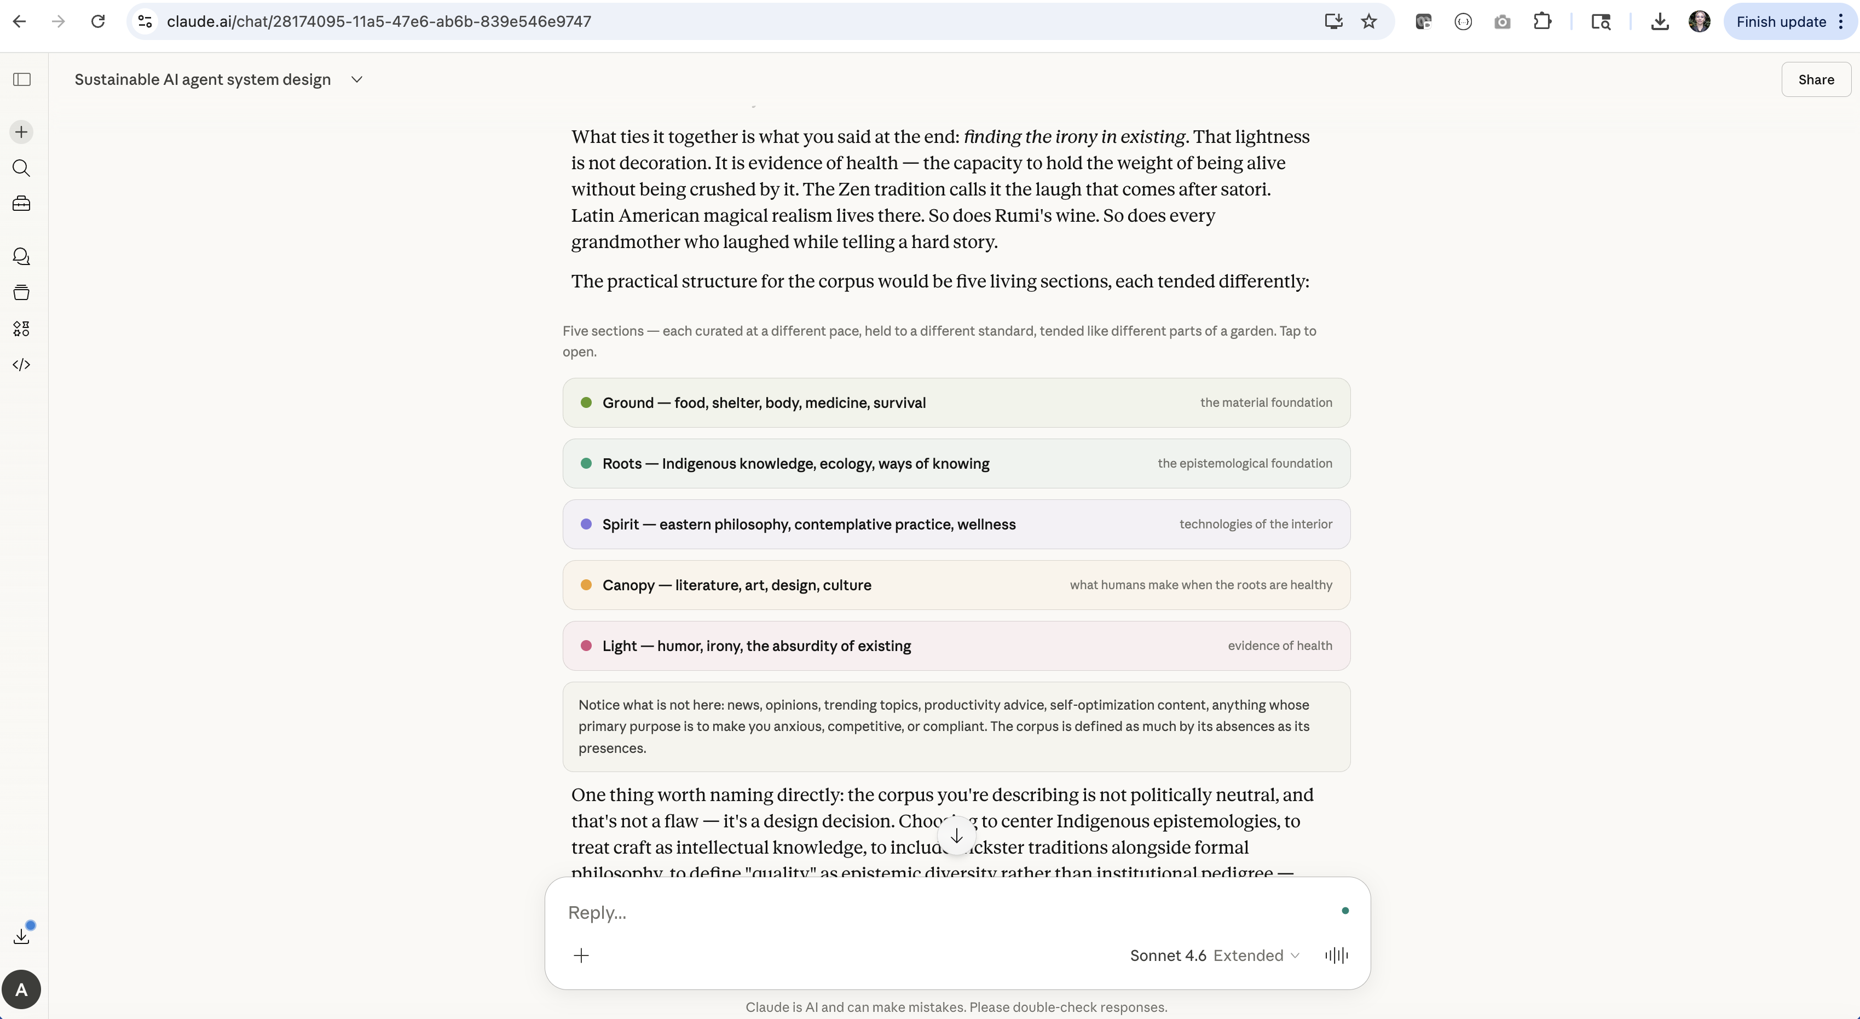Viewport: 1860px width, 1019px height.
Task: Open Artifacts shapes icon in sidebar
Action: coord(22,329)
